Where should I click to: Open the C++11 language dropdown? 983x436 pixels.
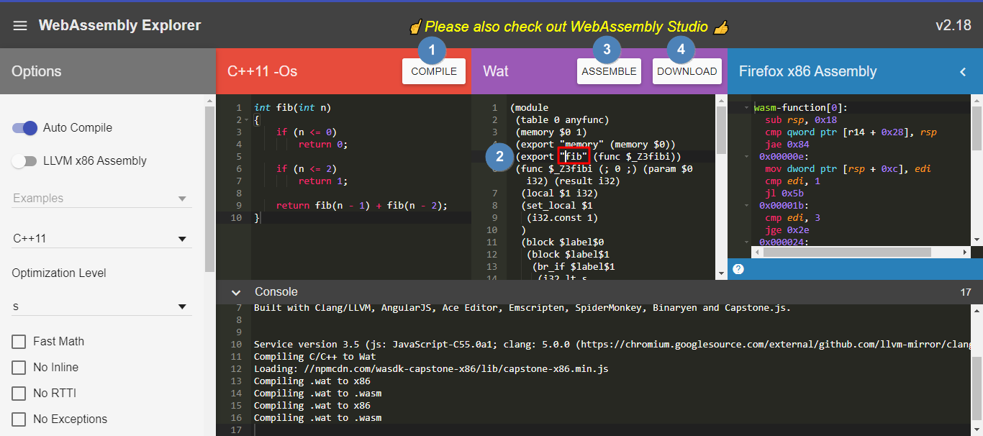(x=101, y=239)
